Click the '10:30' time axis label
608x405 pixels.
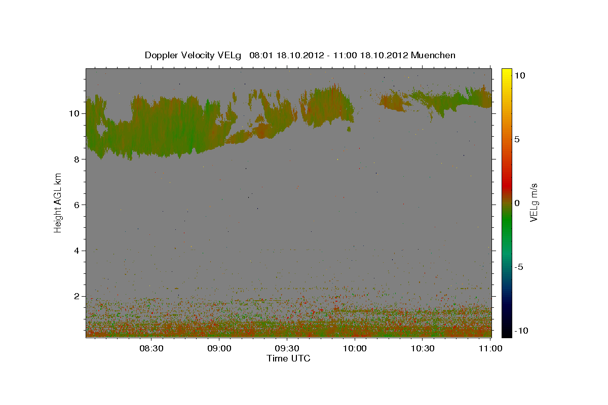click(x=423, y=348)
